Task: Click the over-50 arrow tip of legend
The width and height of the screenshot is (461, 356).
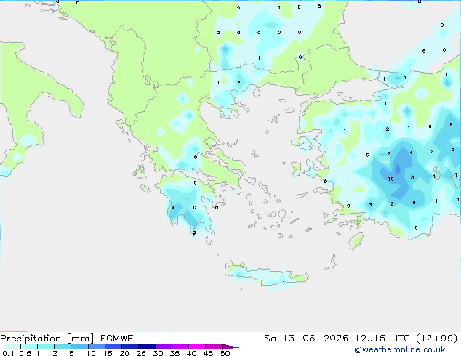Action: 230,347
